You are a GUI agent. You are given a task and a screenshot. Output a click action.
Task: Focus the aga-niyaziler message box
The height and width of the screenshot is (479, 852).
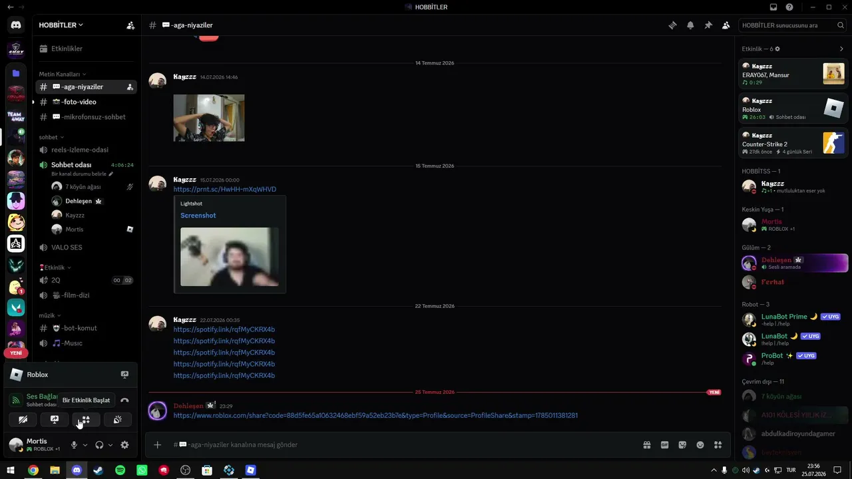[x=399, y=445]
